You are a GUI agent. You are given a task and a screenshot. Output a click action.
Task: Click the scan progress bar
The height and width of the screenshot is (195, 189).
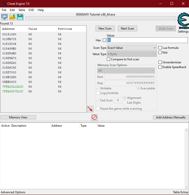pyautogui.click(x=101, y=18)
